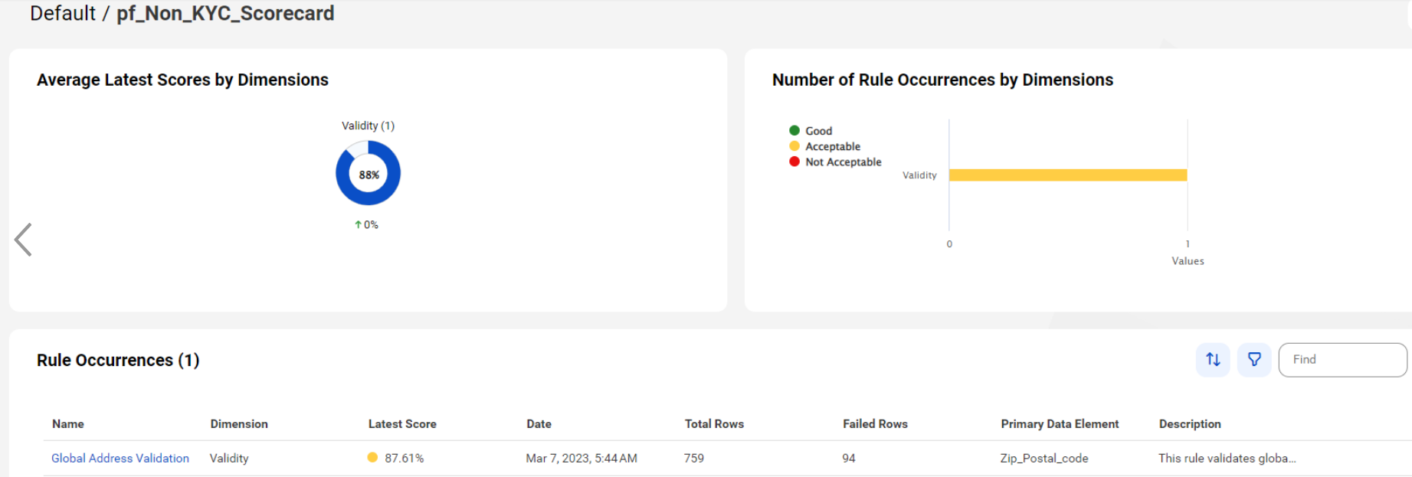The image size is (1412, 477).
Task: Click the Validity axis label on bar chart
Action: [919, 175]
